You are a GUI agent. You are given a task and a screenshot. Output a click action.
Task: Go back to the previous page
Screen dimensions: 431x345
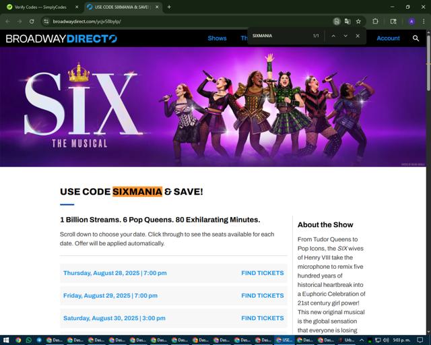point(7,22)
